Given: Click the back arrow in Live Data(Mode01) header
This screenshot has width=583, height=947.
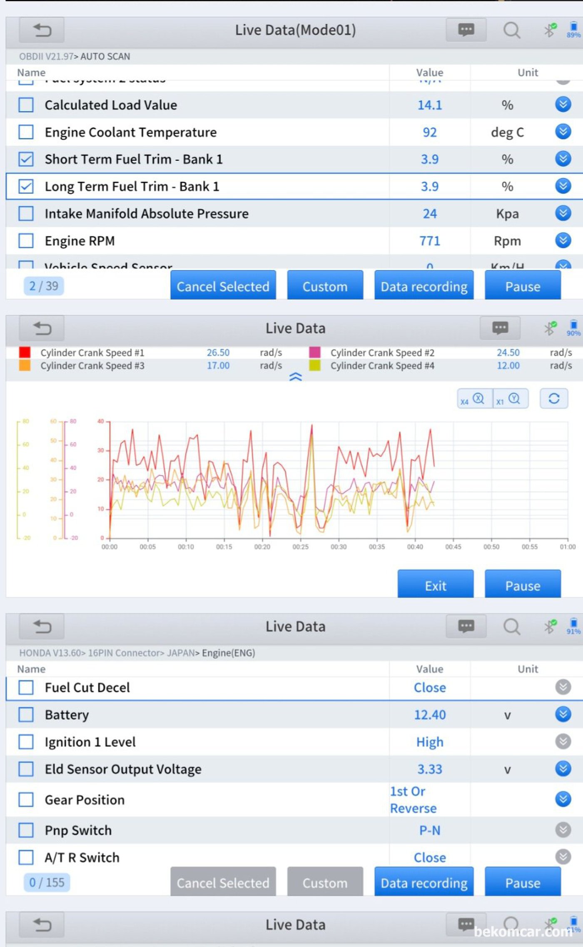Looking at the screenshot, I should [x=42, y=30].
